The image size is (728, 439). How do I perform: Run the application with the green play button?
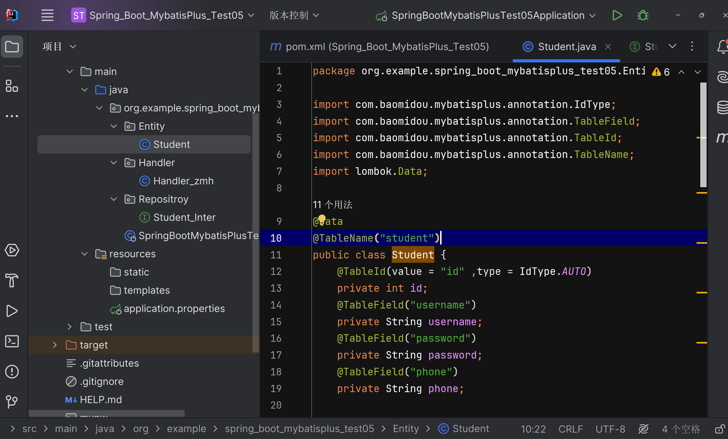click(x=617, y=15)
